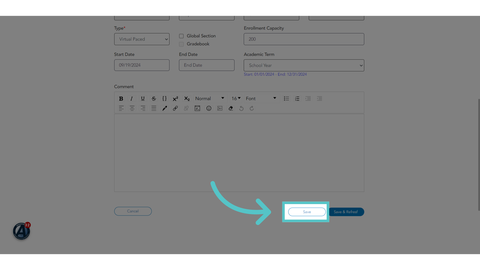Screen dimensions: 480x270
Task: Clear formatting with eraser icon
Action: [x=231, y=108]
